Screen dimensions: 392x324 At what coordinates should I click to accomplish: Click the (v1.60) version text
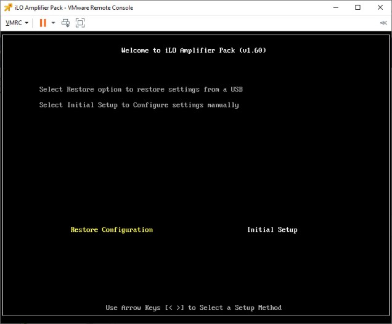tap(253, 50)
